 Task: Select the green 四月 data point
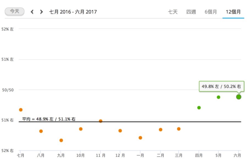tap(199, 108)
